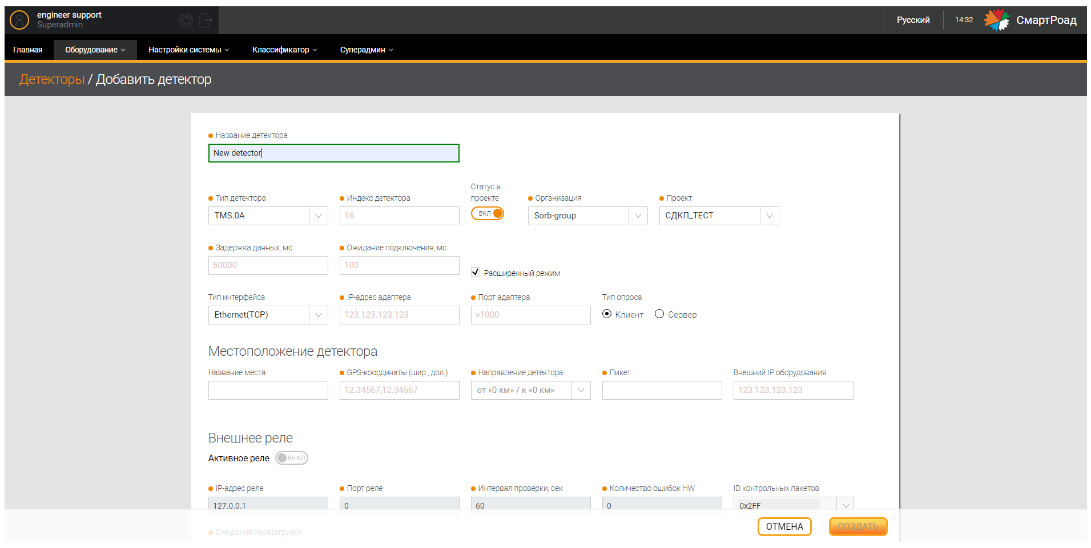Open the Тип интерфейса dropdown Ethernet(TCP)
This screenshot has width=1091, height=548.
pyautogui.click(x=268, y=315)
